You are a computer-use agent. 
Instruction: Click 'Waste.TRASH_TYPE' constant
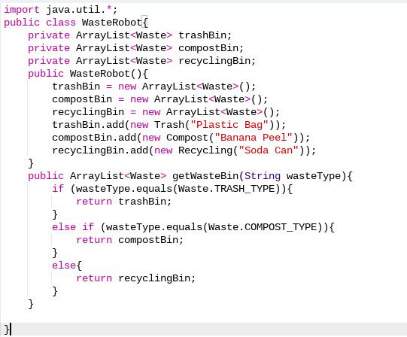pos(226,189)
